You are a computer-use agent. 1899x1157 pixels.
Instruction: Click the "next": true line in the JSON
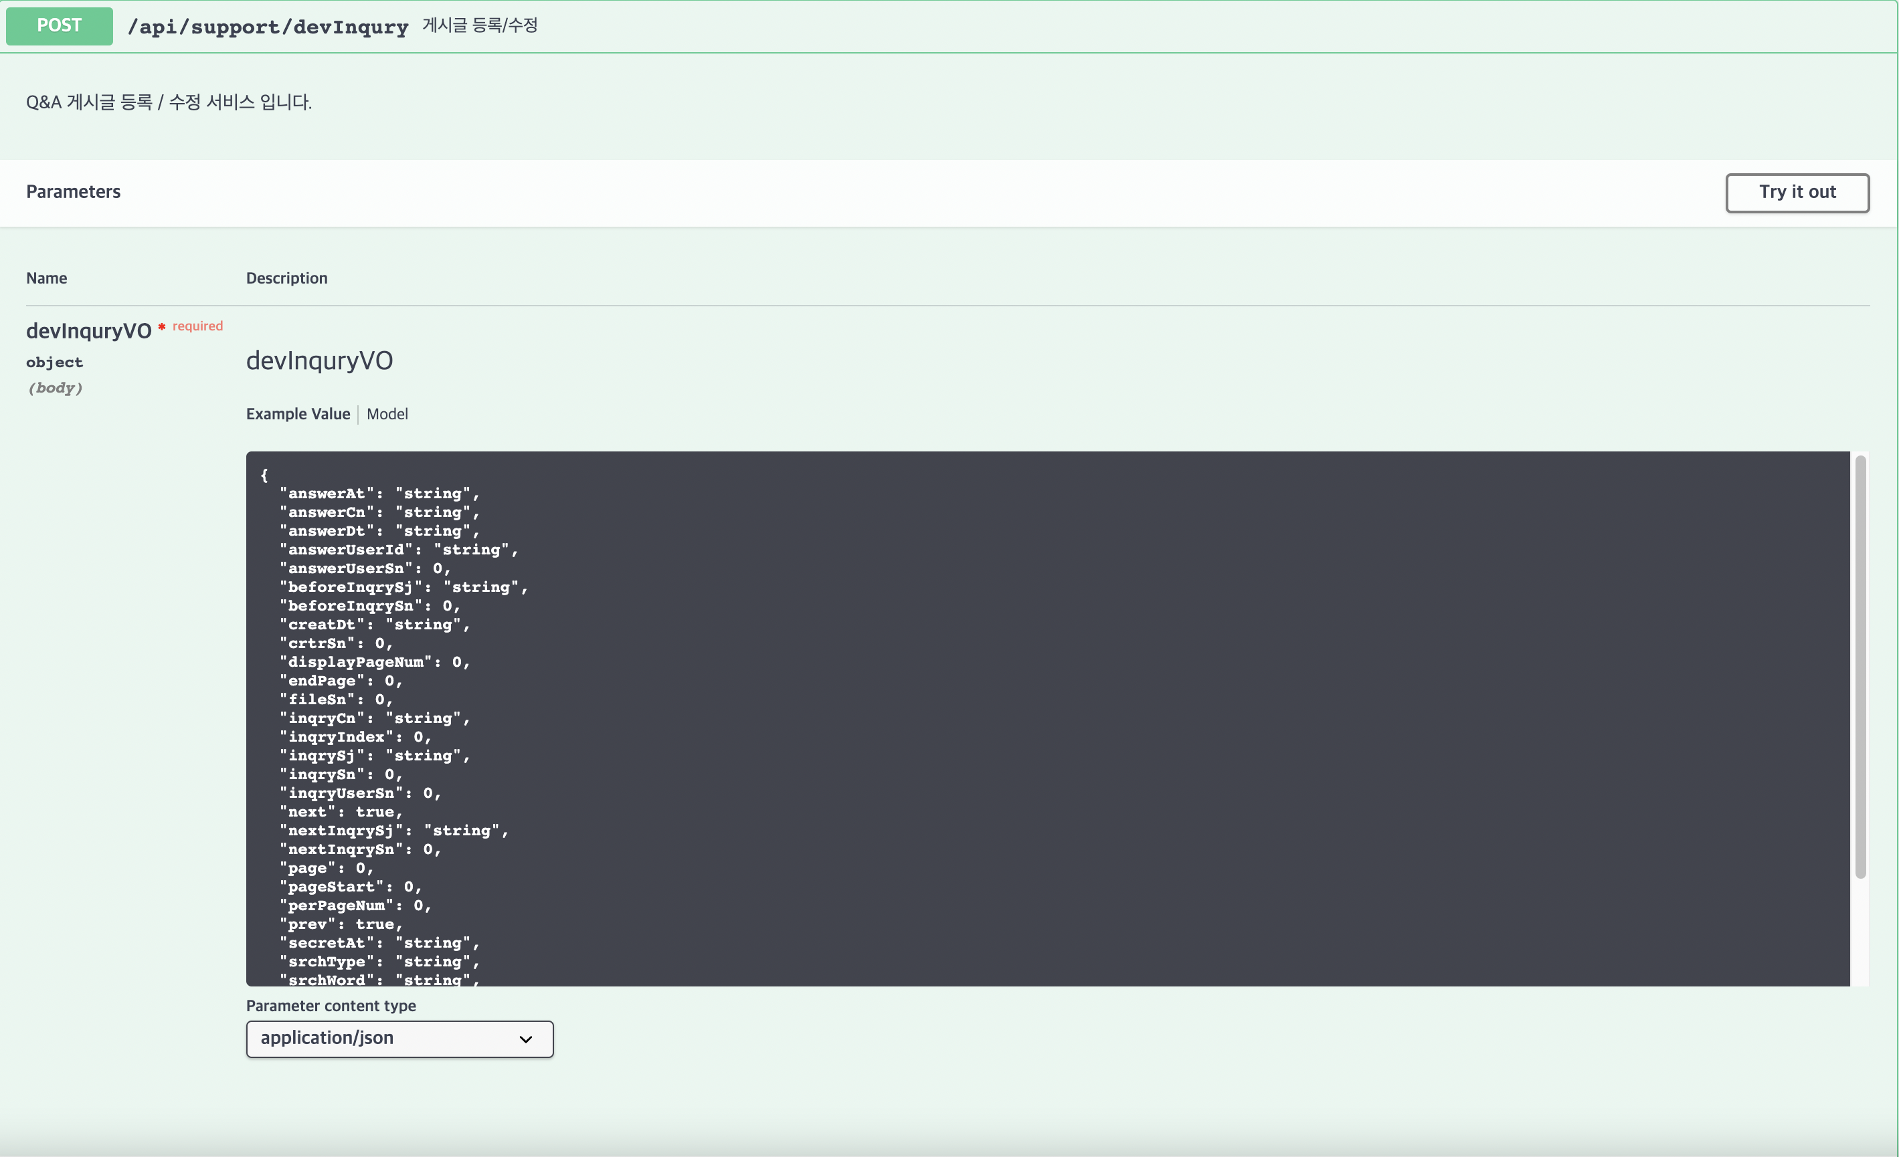pos(341,812)
